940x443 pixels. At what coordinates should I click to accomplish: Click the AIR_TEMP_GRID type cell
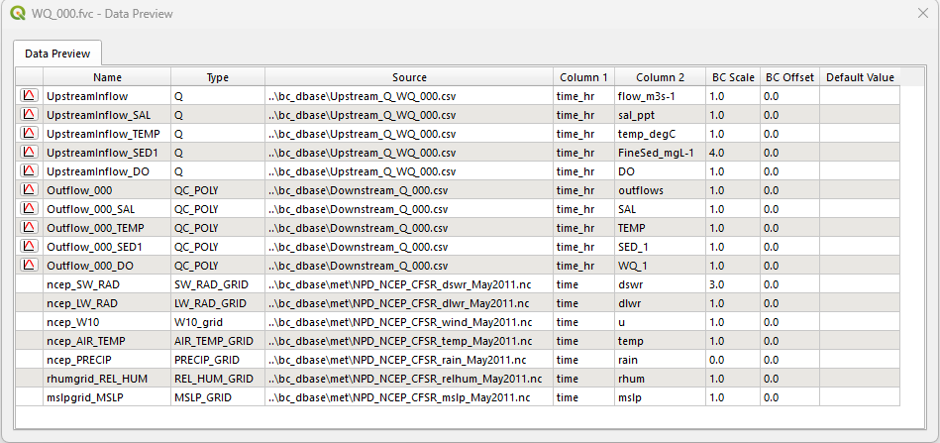tap(218, 341)
